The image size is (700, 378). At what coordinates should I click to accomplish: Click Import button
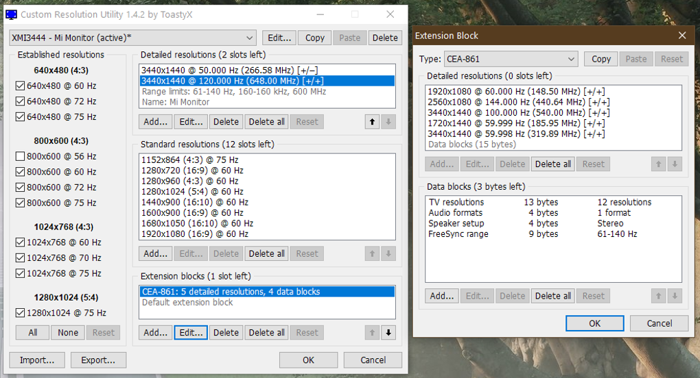[x=36, y=360]
